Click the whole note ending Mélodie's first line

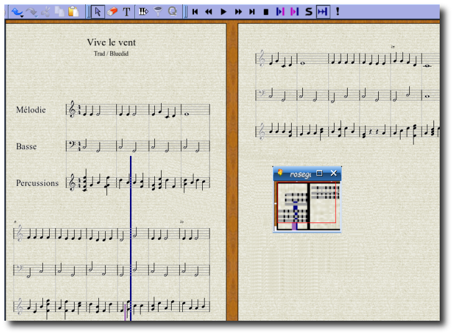pos(187,114)
